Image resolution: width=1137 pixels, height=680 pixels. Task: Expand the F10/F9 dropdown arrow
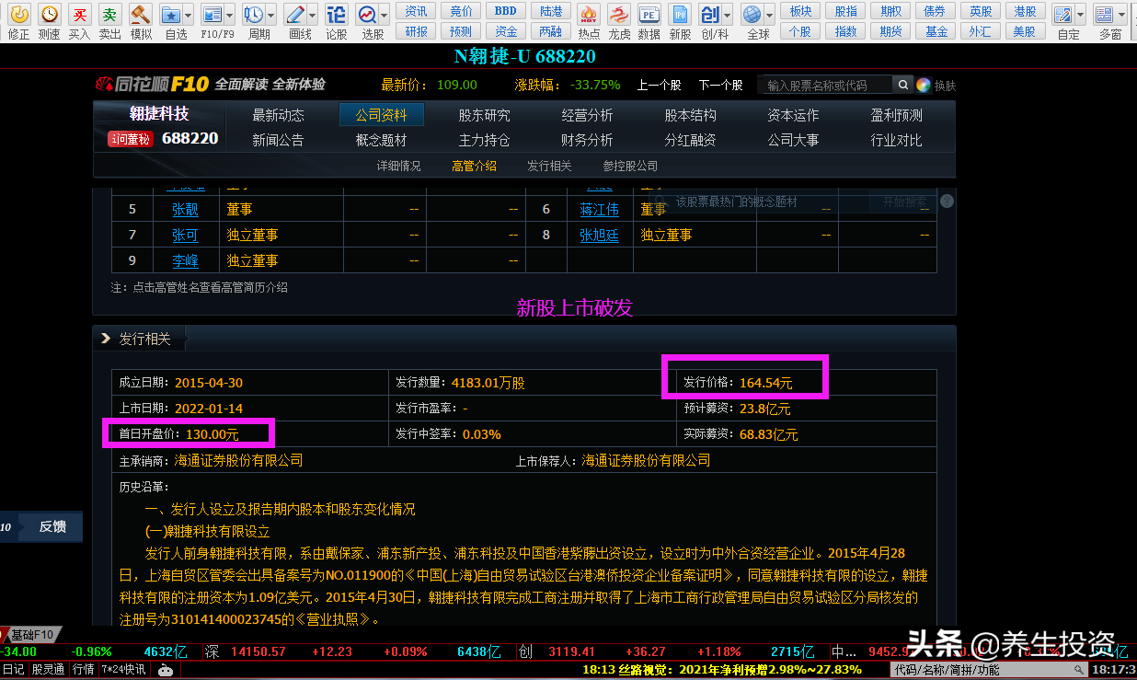coord(229,16)
